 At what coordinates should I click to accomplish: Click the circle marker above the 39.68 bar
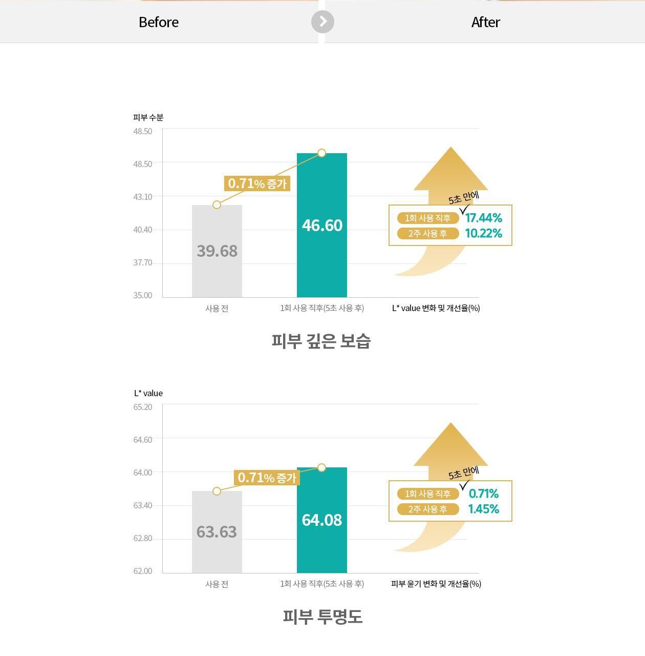(x=217, y=204)
